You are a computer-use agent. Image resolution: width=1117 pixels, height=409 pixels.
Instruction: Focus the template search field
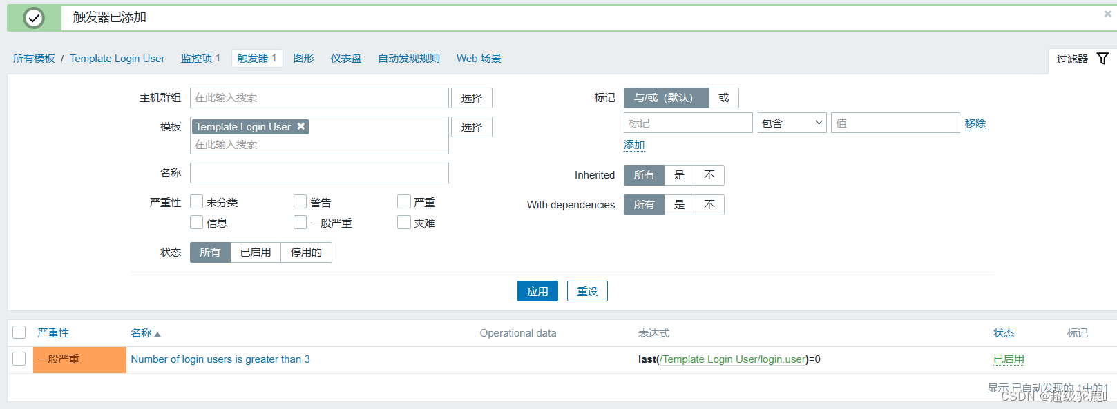[x=319, y=144]
